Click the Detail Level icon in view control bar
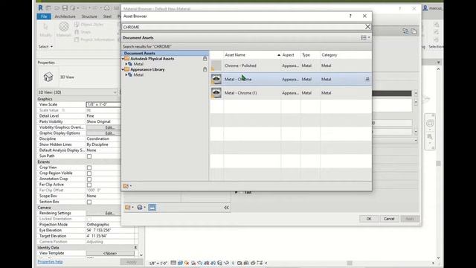The height and width of the screenshot is (268, 476). [x=173, y=263]
